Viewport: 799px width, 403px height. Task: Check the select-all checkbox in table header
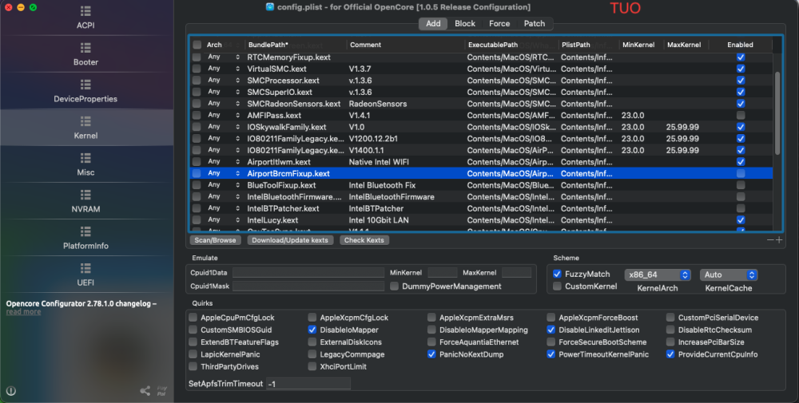(197, 45)
